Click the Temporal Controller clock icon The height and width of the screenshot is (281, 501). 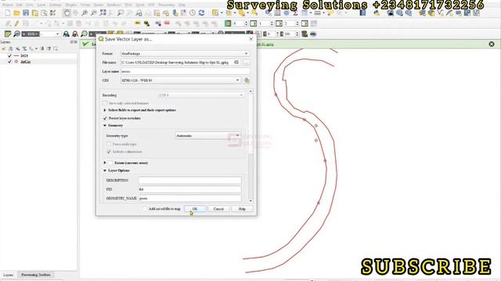point(193,13)
